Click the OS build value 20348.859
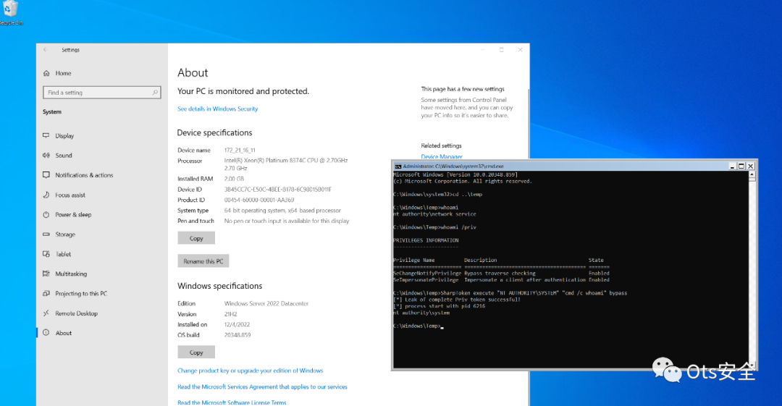Viewport: 782px width, 406px height. pyautogui.click(x=237, y=334)
